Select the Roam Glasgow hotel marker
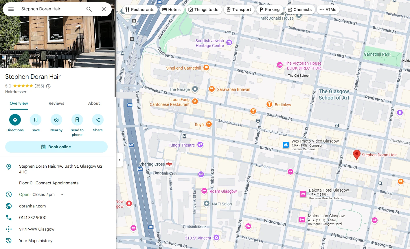410x249 pixels. click(x=204, y=191)
